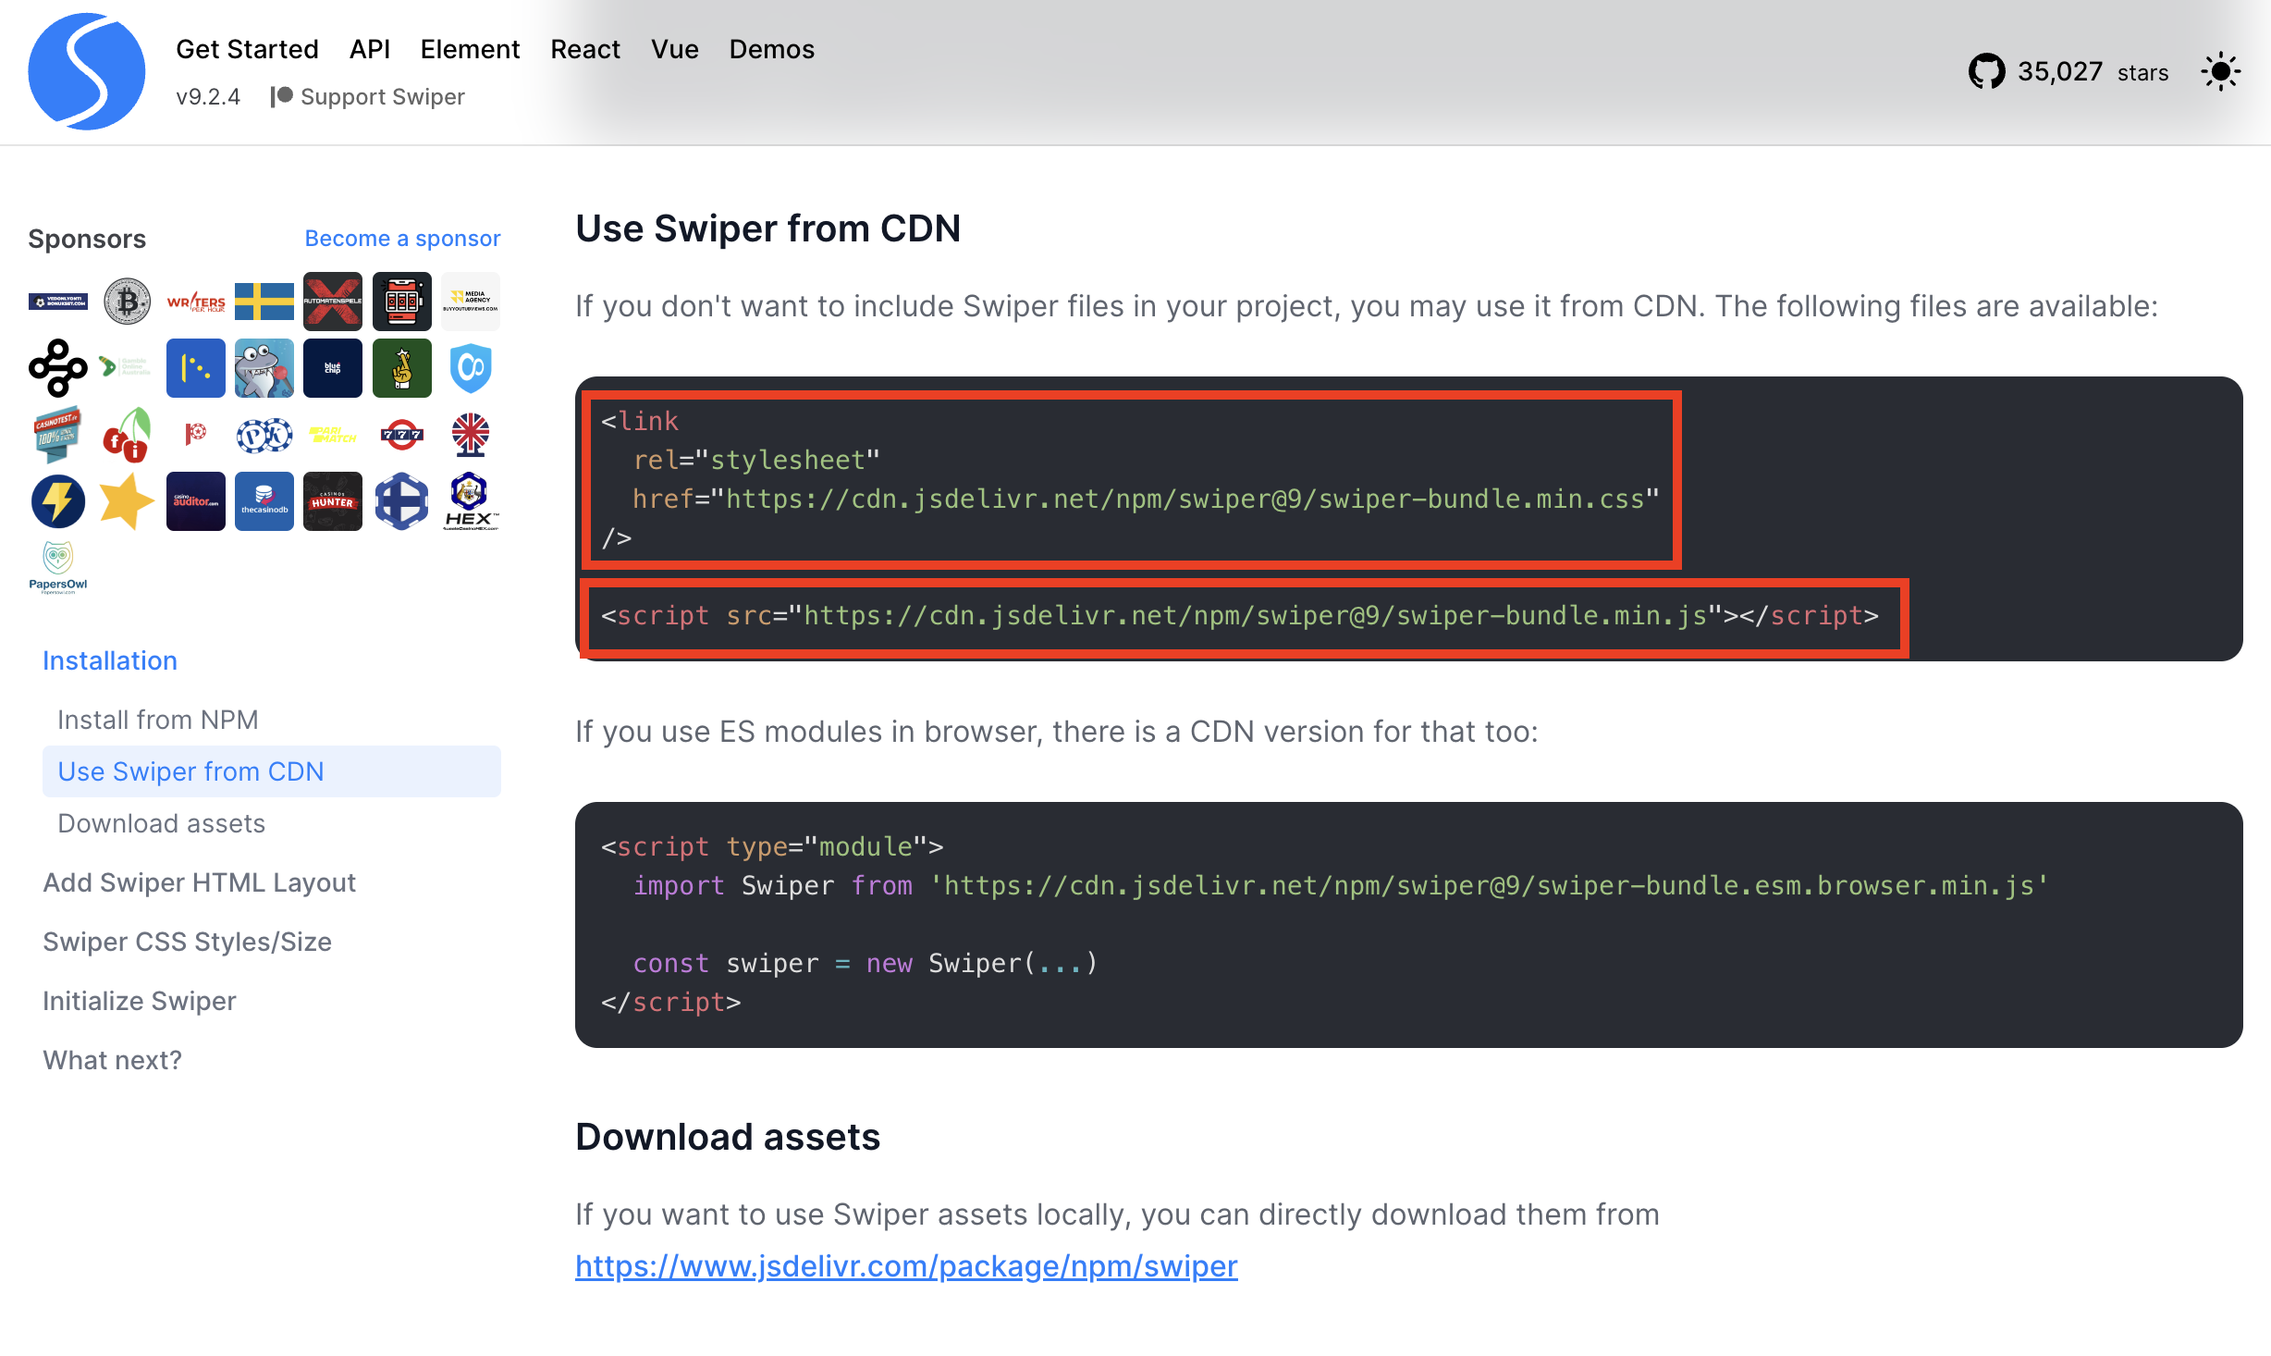
Task: Go to the Element menu item
Action: click(470, 49)
